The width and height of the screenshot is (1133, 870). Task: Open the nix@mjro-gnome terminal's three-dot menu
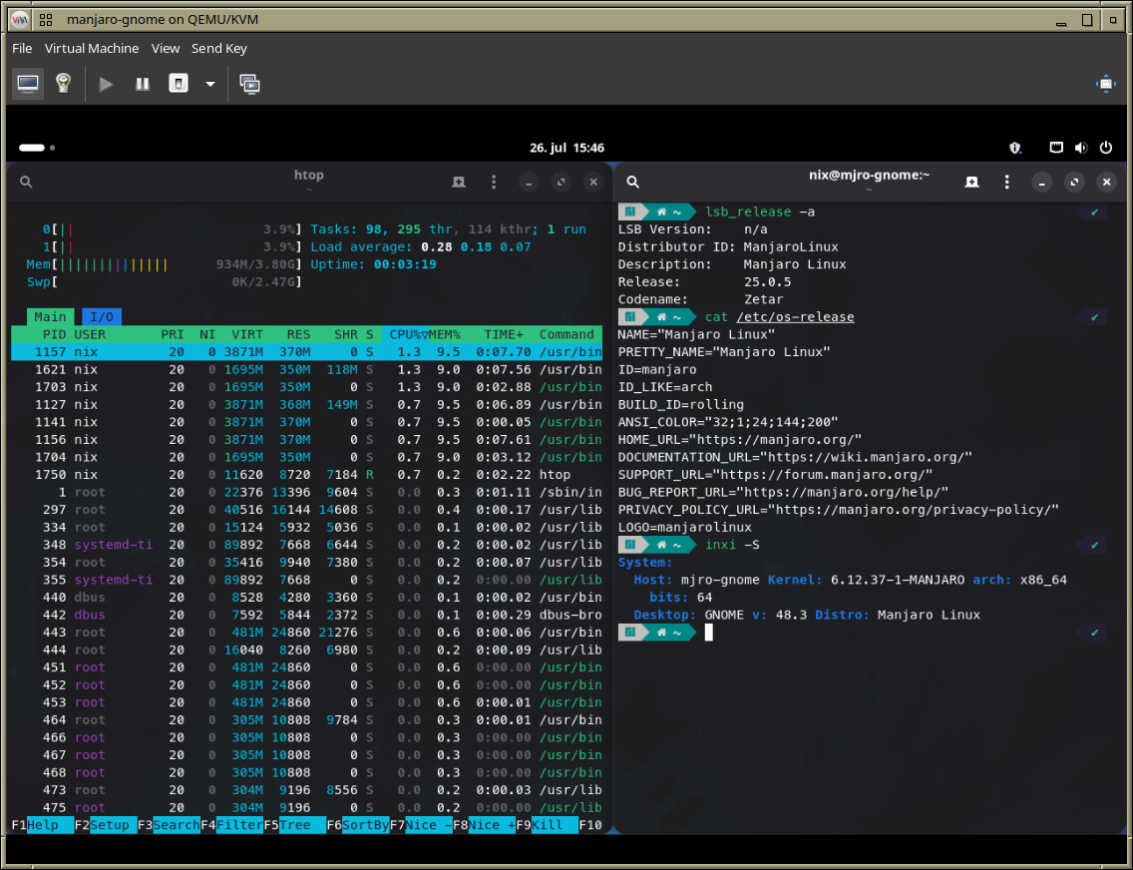1006,183
